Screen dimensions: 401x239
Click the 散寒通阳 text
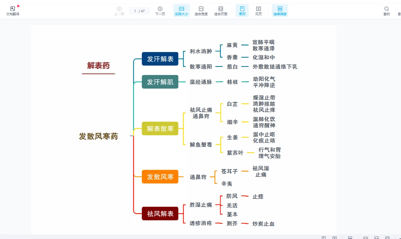click(x=201, y=67)
